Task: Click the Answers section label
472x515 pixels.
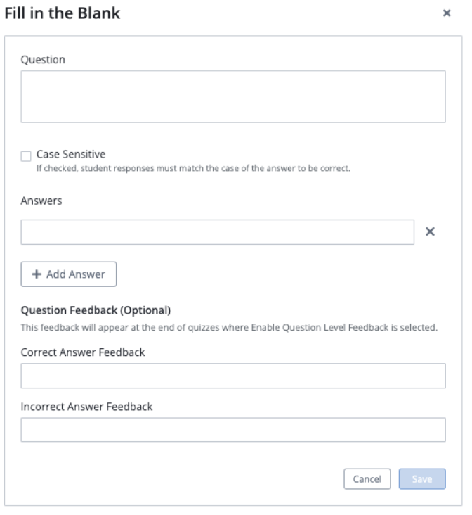Action: [41, 201]
